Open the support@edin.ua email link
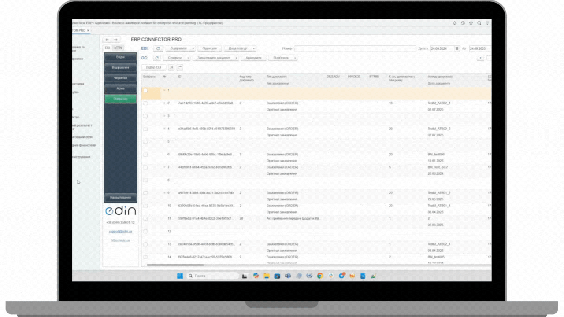This screenshot has width=564, height=317. (x=120, y=231)
